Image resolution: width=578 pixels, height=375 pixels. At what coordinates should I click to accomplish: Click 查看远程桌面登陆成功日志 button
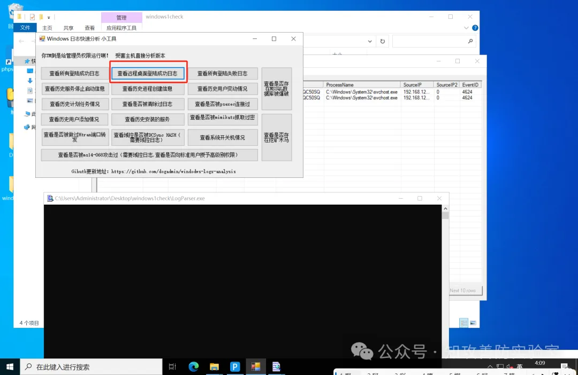(148, 73)
